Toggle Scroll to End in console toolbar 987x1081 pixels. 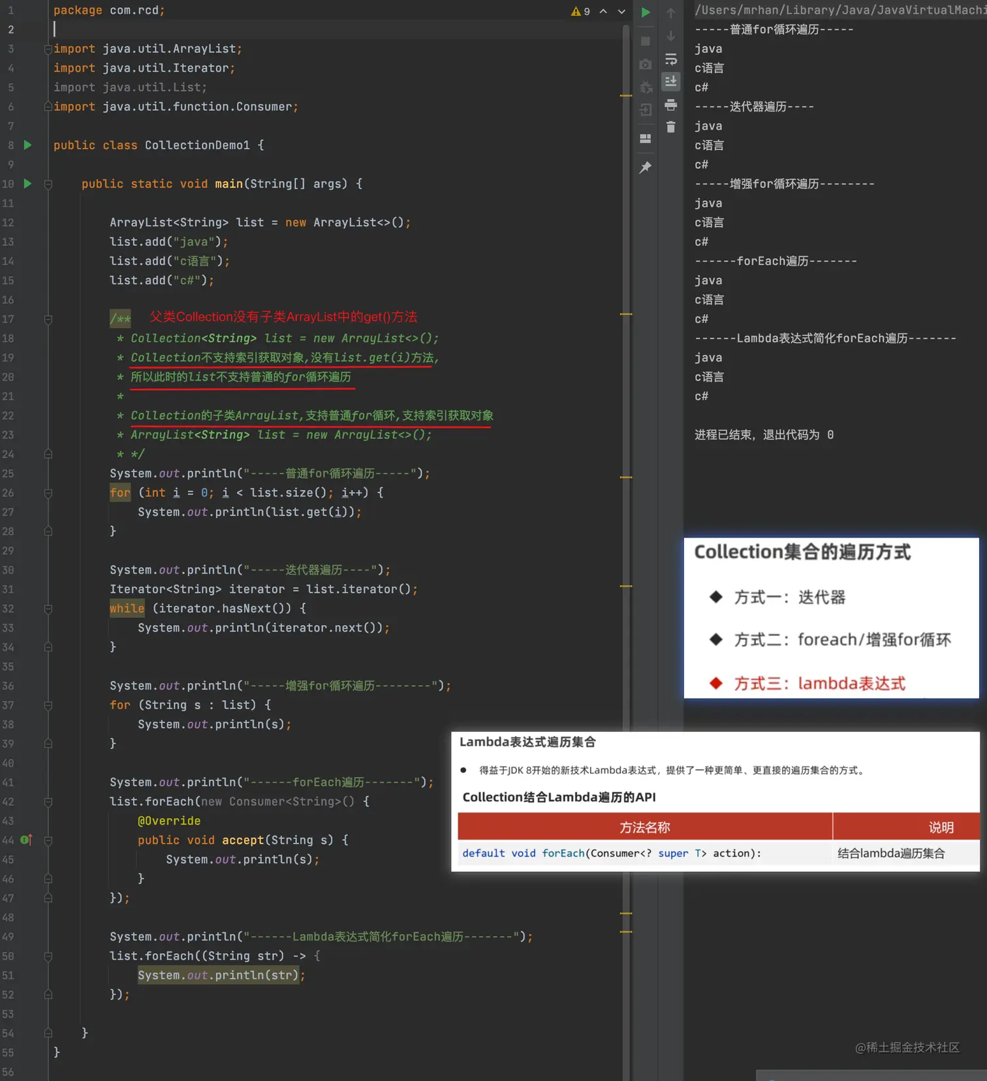(x=670, y=82)
